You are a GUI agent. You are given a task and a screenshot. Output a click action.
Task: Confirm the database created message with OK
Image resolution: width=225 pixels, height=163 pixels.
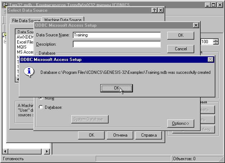point(116,88)
